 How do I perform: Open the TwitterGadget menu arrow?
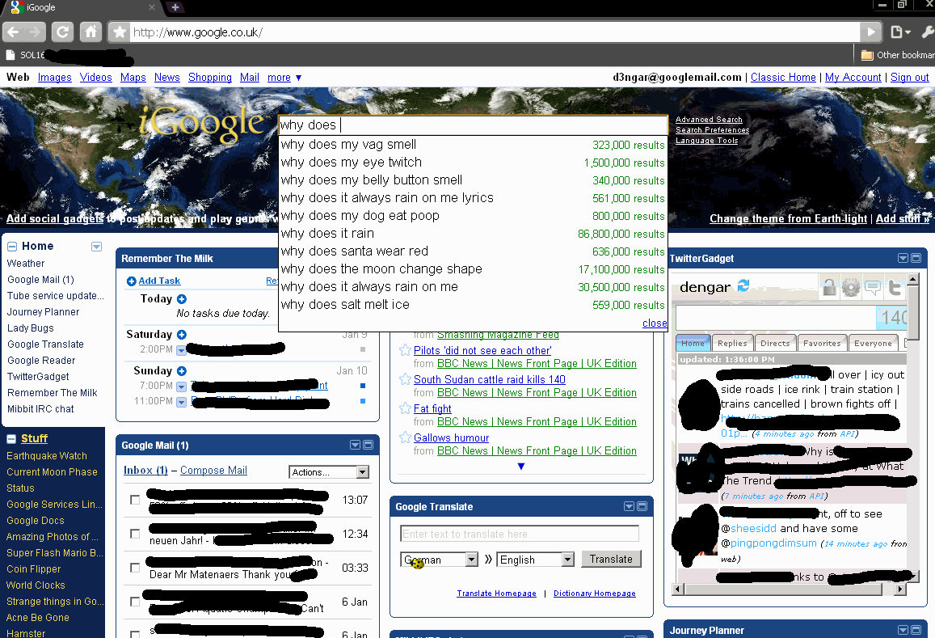click(903, 259)
